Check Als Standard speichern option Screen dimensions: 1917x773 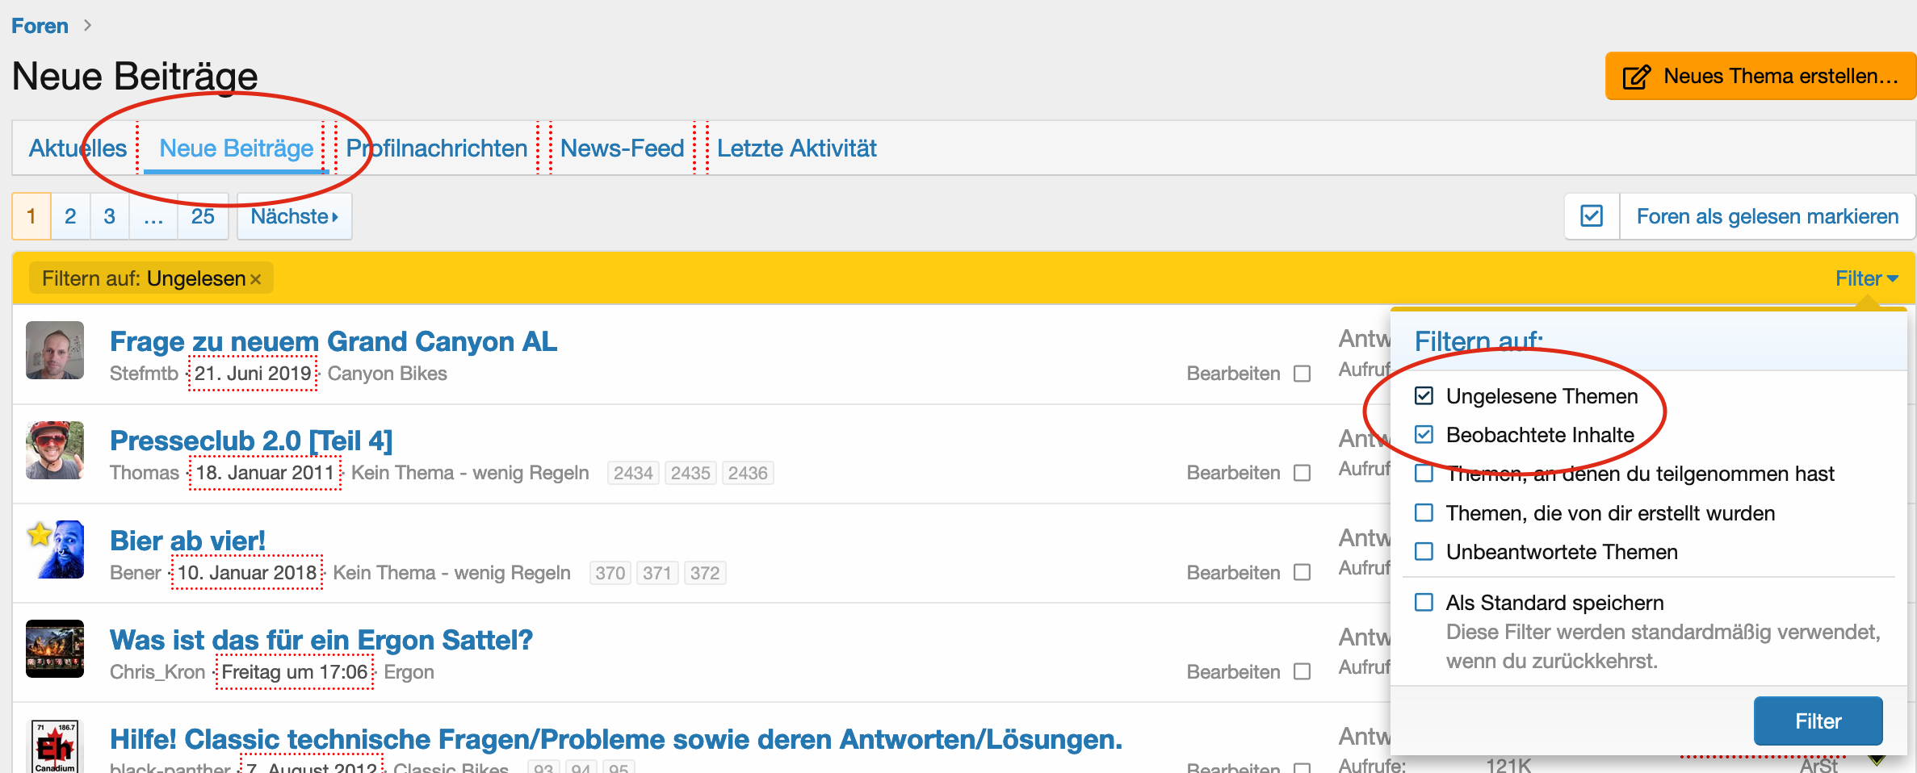(1424, 603)
